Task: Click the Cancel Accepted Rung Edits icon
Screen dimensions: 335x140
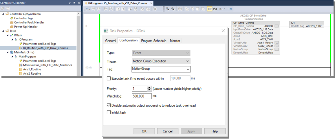Action: click(111, 9)
